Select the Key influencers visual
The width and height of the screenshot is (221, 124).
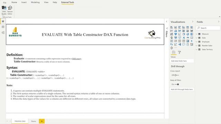[176, 44]
